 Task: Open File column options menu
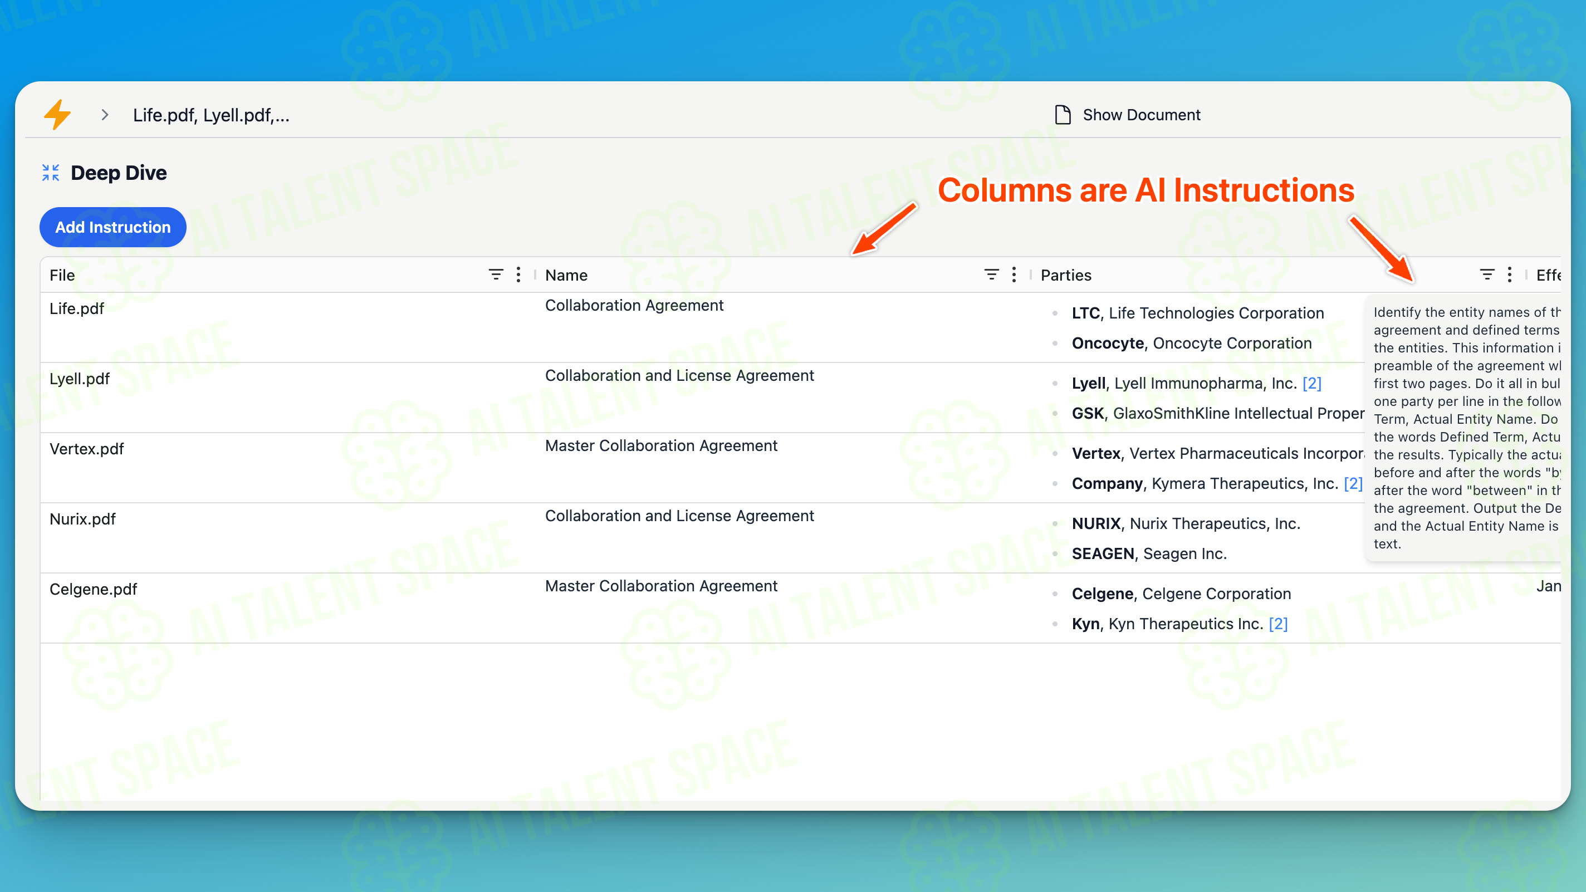tap(518, 275)
